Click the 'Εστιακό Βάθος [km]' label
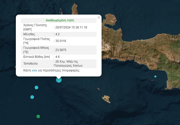The image size is (180, 125). point(37,57)
